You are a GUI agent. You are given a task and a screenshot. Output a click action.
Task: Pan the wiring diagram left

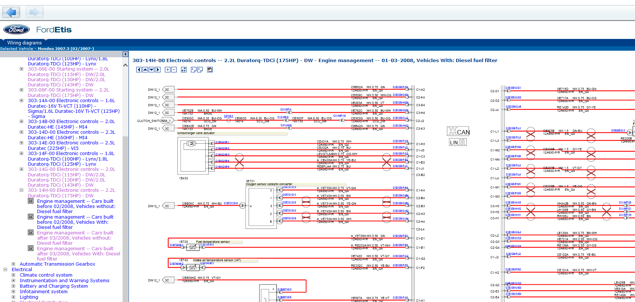pyautogui.click(x=139, y=70)
